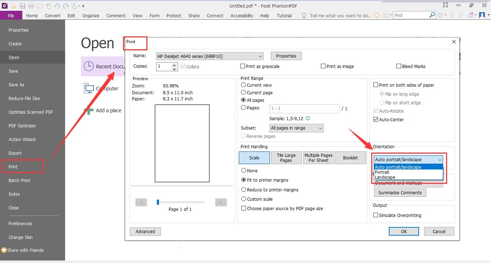491x263 pixels.
Task: Pick Auto portrait/landscape in dropdown list
Action: (408, 167)
